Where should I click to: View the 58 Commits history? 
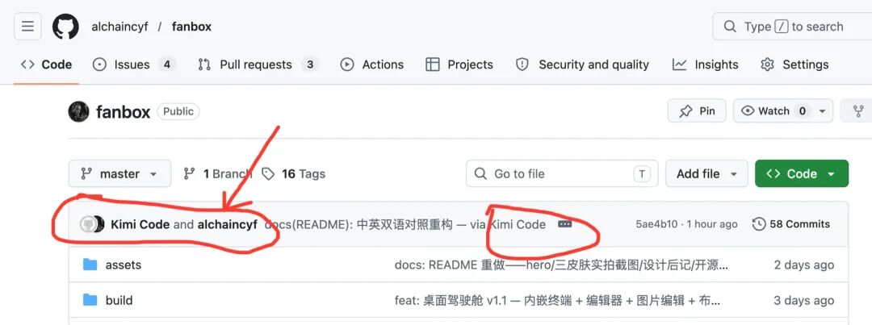click(790, 224)
